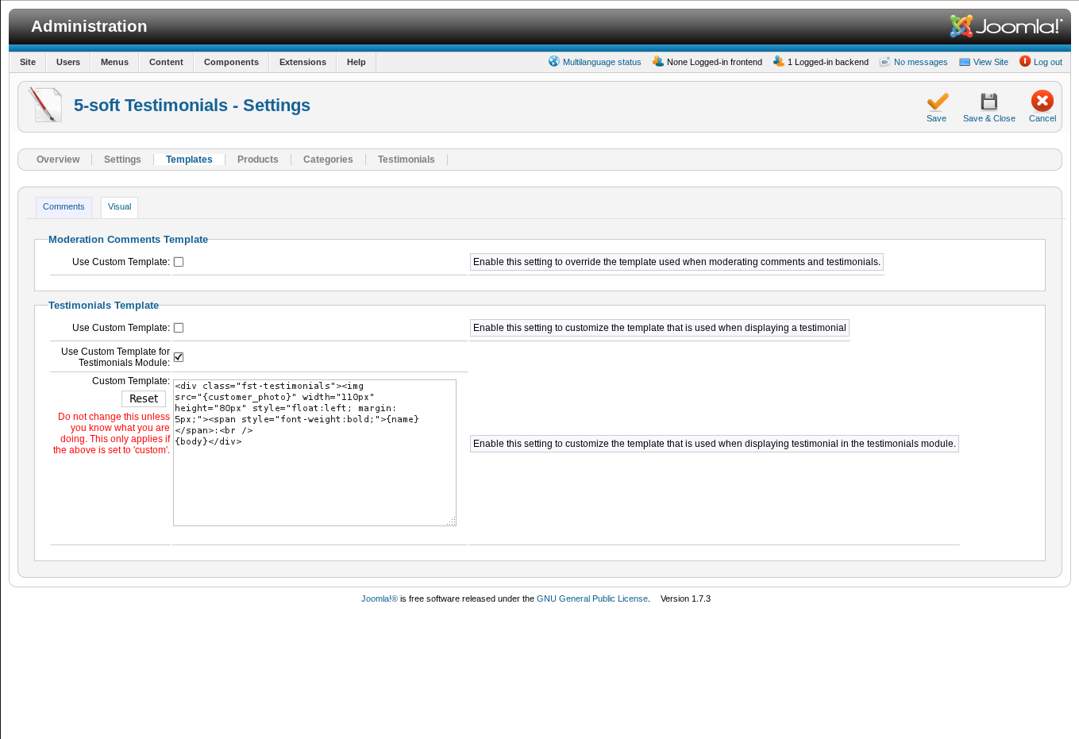Click the Settings page document icon
Viewport: 1079px width, 739px height.
[45, 105]
